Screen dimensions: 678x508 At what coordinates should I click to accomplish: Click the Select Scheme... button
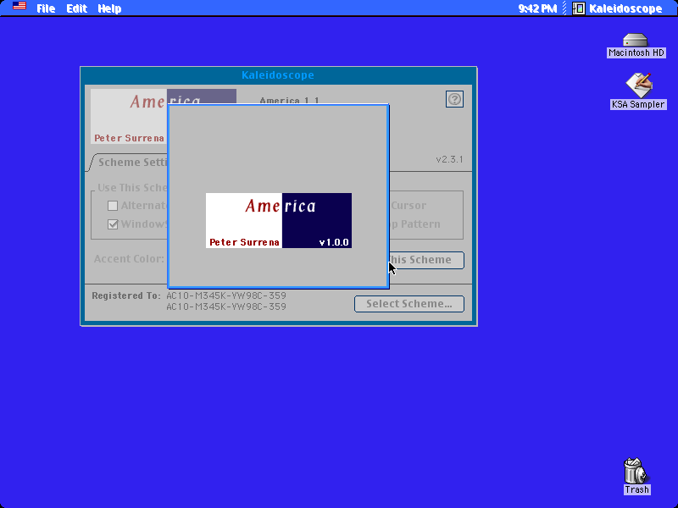(x=409, y=304)
